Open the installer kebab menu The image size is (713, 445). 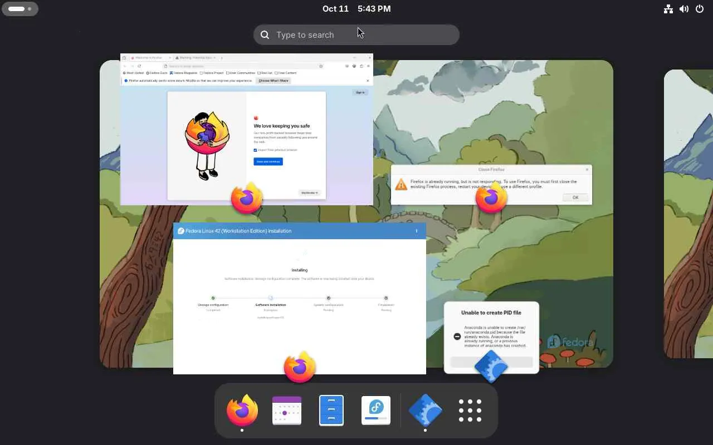[416, 231]
